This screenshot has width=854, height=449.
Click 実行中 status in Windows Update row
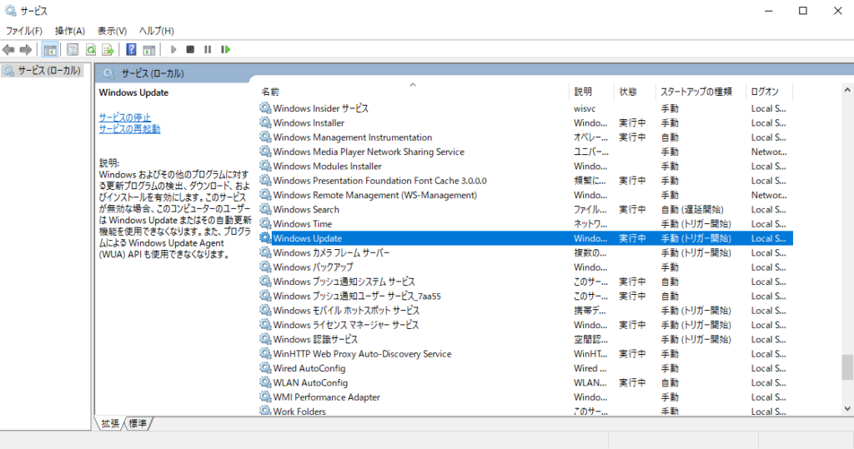pos(632,238)
